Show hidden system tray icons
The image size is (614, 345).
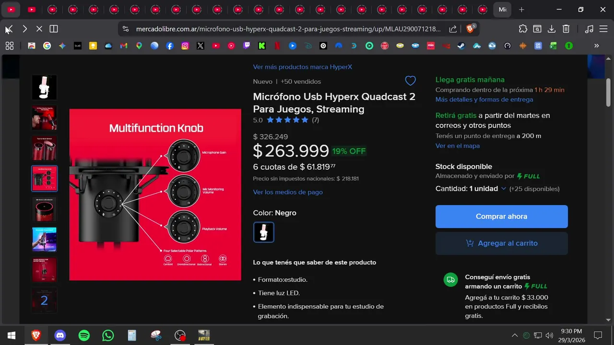515,335
